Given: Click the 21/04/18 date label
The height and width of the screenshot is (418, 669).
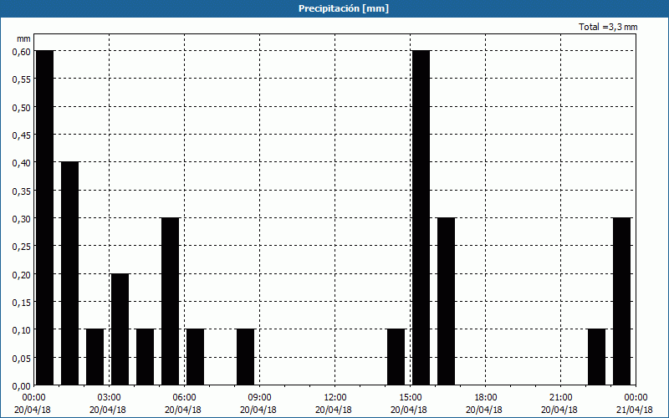Looking at the screenshot, I should pyautogui.click(x=635, y=410).
